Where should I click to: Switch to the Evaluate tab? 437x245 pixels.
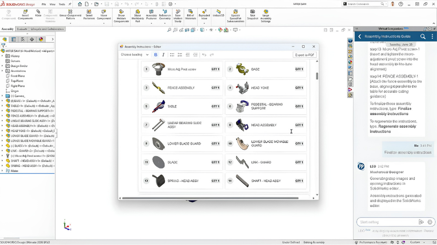[22, 29]
